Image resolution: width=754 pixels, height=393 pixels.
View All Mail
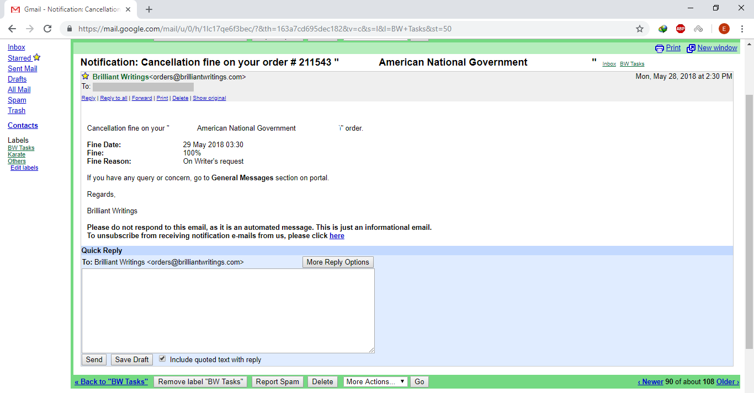(x=19, y=89)
